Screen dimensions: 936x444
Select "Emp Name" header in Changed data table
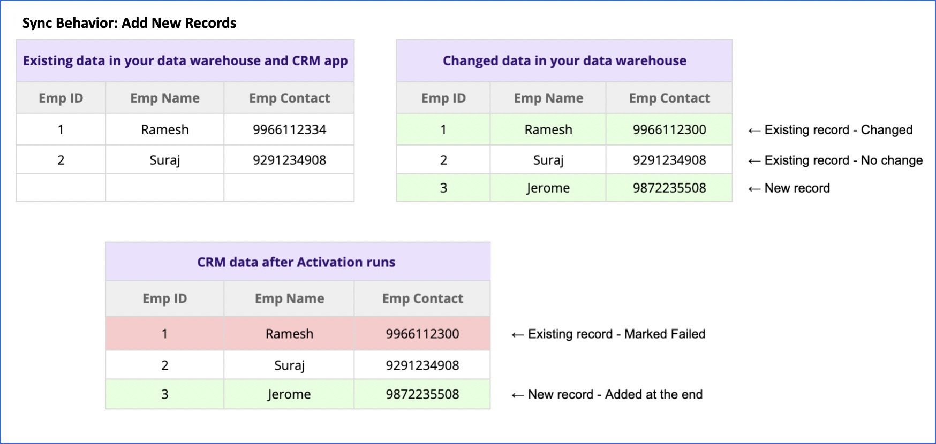point(548,98)
